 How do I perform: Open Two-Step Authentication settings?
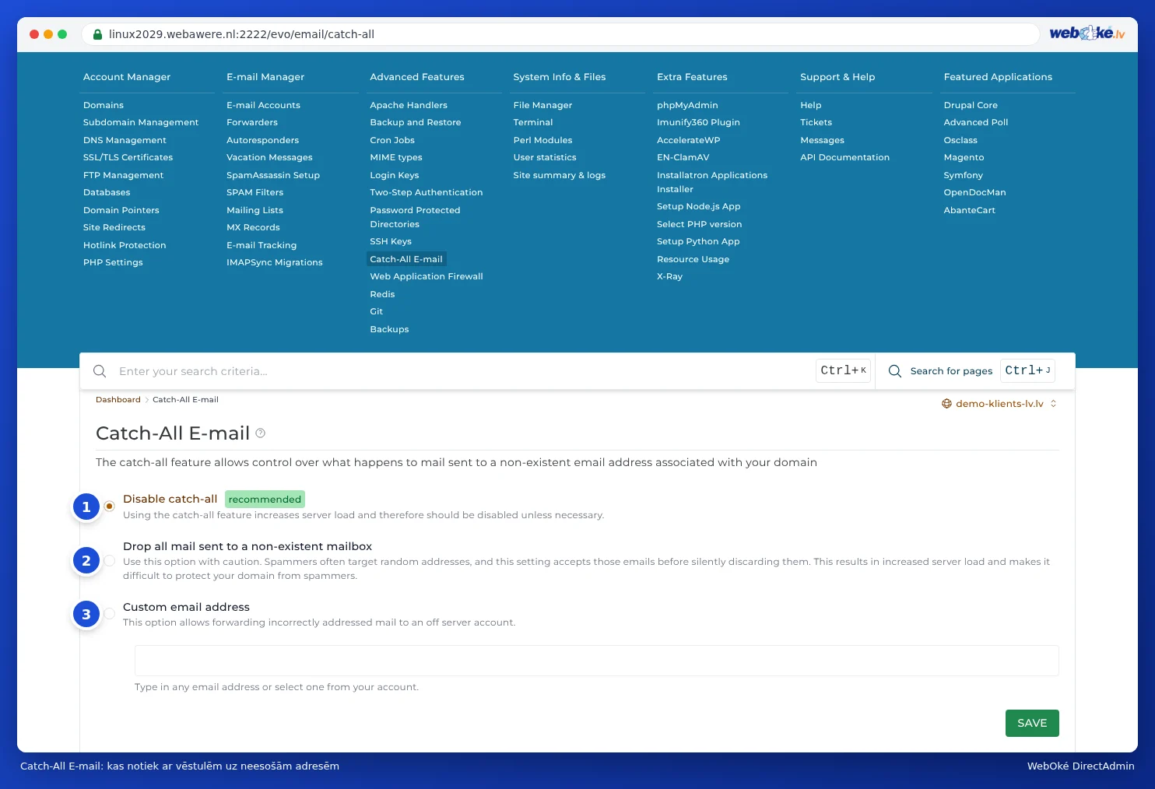427,192
